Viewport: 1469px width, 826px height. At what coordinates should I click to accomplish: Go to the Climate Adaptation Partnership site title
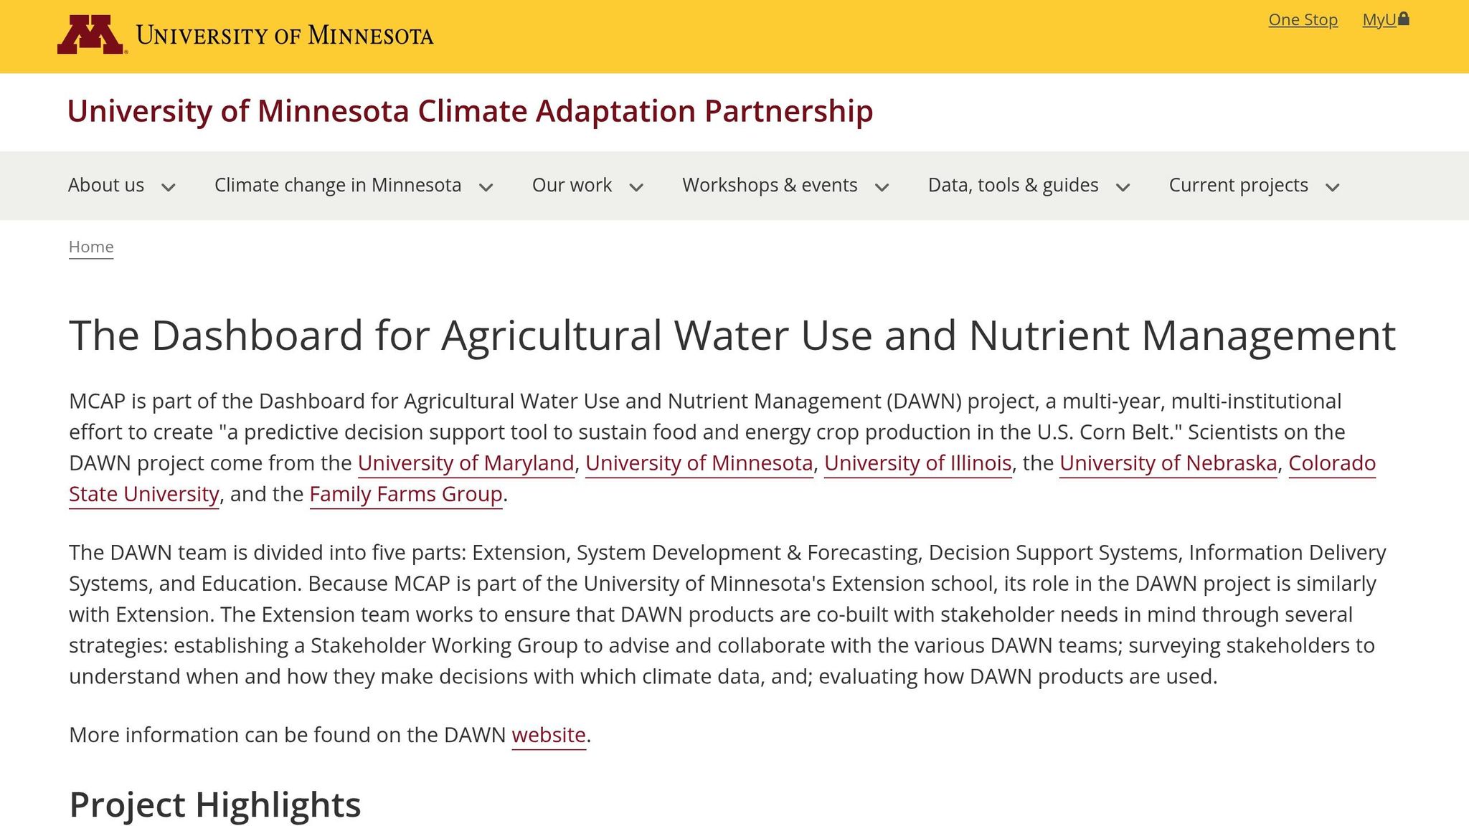point(470,111)
